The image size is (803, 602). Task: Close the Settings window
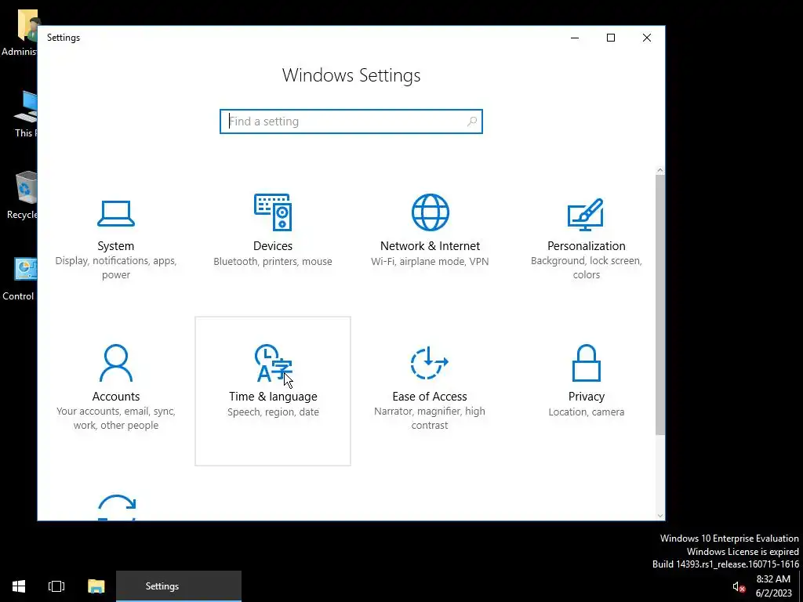tap(647, 38)
